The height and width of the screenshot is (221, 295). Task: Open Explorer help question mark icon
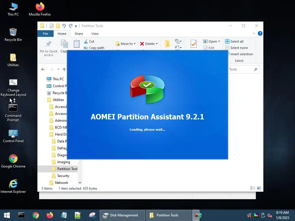[x=260, y=33]
